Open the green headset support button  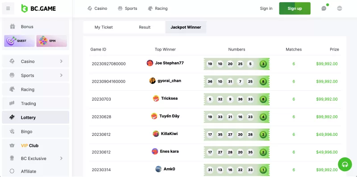point(345,164)
